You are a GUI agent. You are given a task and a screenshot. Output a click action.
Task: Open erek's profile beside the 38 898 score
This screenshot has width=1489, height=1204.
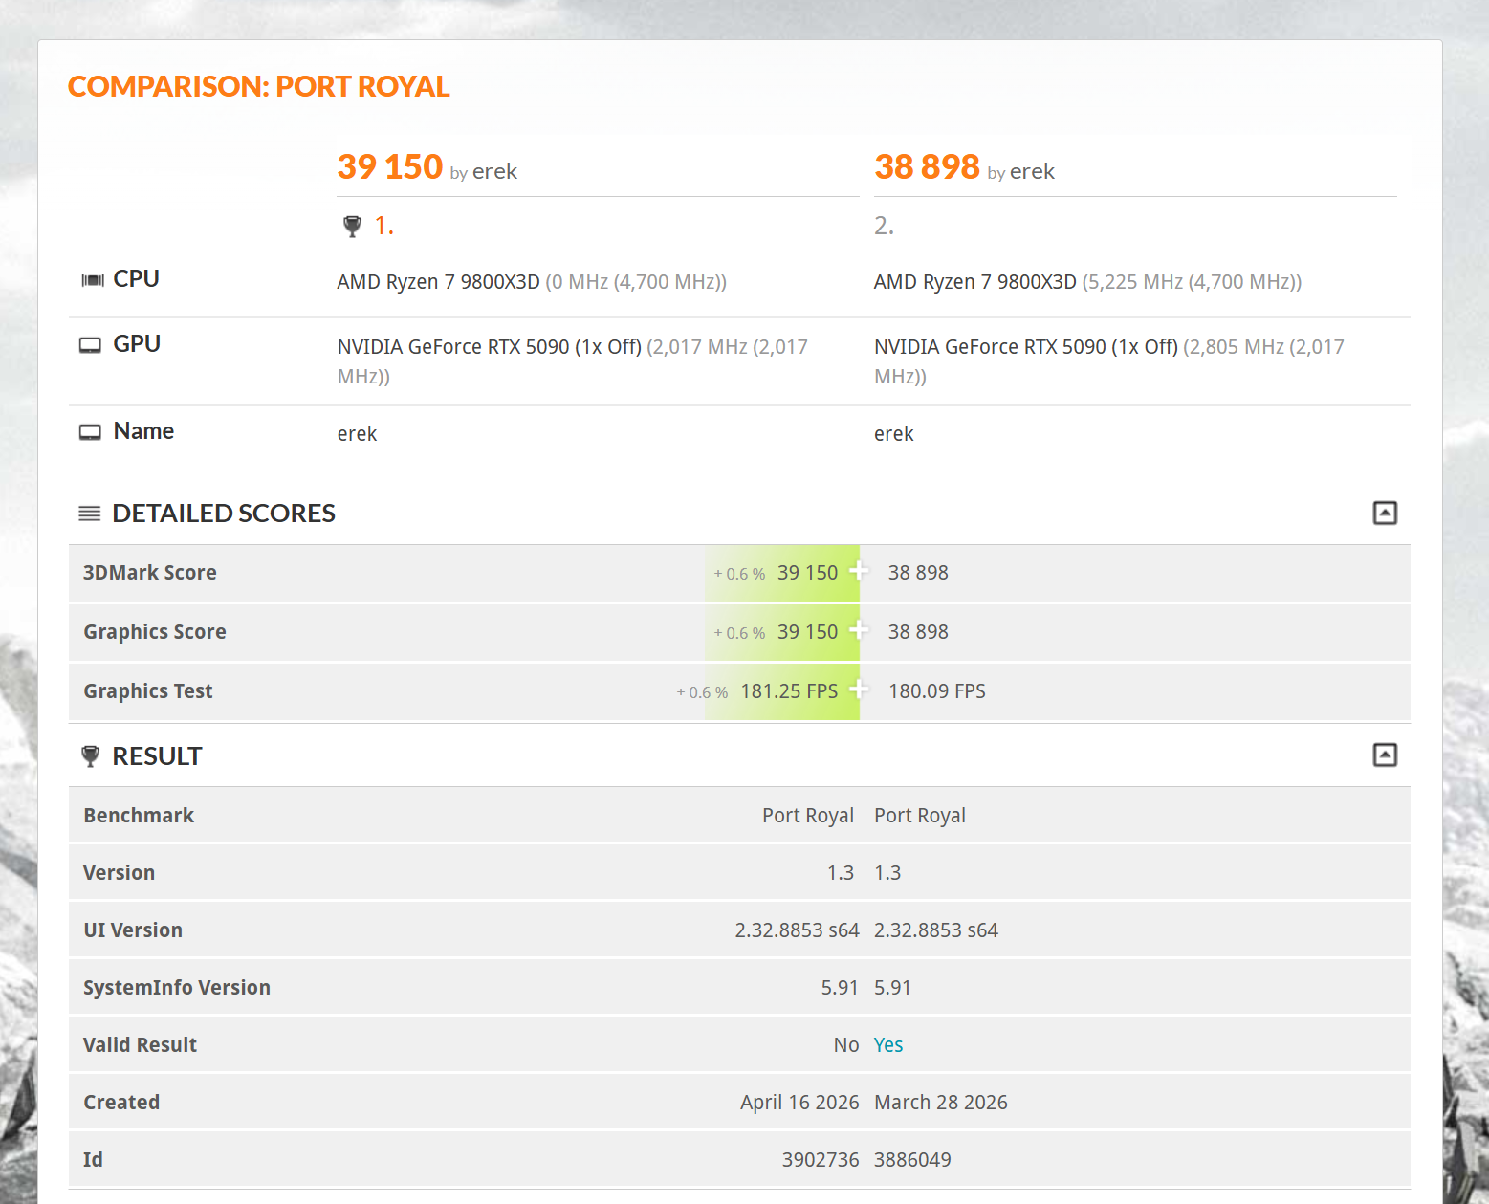[1032, 172]
